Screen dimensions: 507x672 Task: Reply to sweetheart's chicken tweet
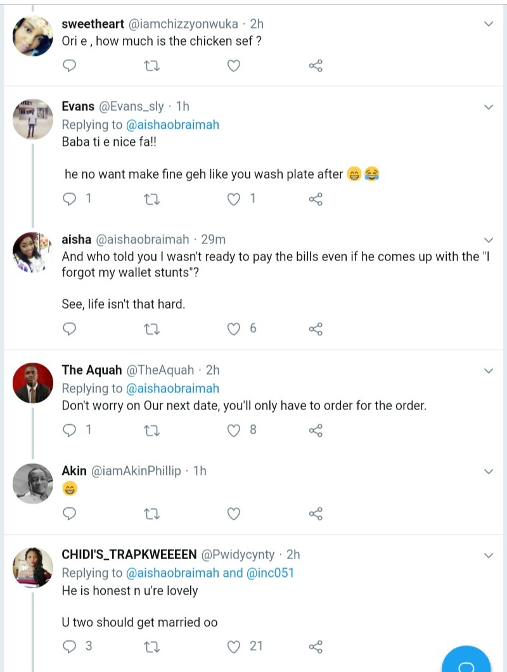tap(70, 65)
